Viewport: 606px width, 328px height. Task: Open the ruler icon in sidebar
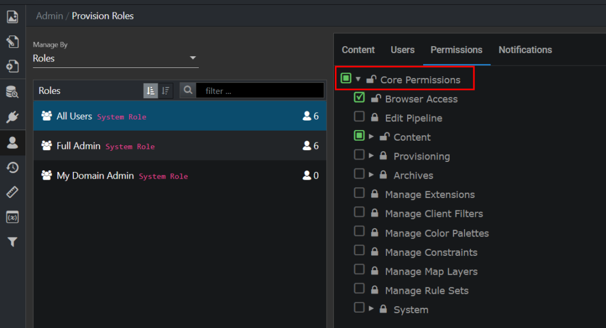pos(12,192)
